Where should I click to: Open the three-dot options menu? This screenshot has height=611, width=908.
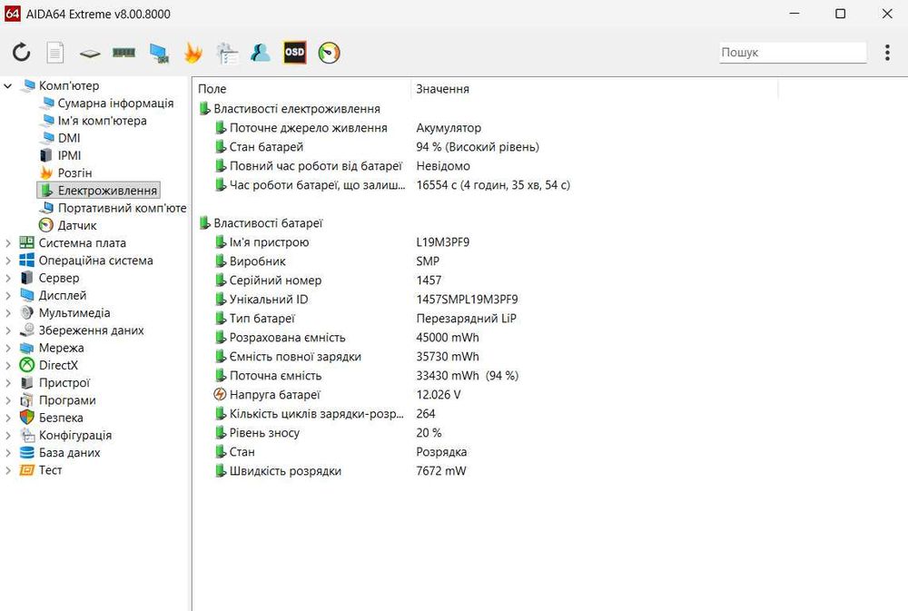(x=887, y=53)
